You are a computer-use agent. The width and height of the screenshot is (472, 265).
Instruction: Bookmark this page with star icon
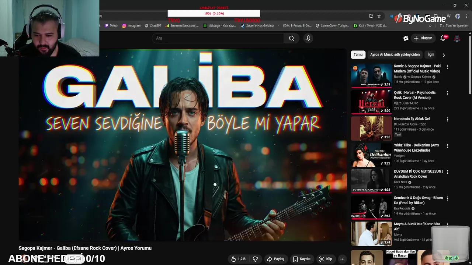(379, 16)
